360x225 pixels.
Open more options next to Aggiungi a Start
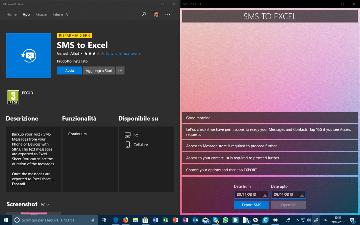coord(120,71)
